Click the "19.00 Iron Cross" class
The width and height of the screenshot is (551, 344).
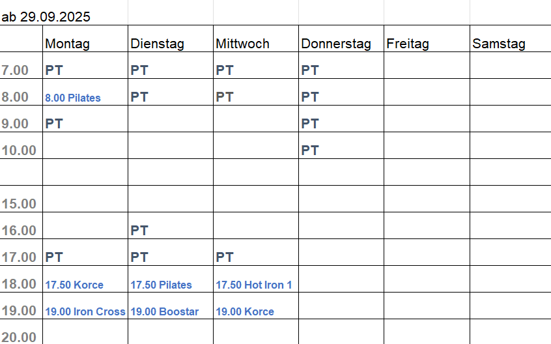coord(85,311)
